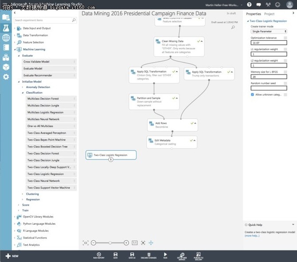Click the zoom in plus icon
This screenshot has width=297, height=262.
tap(126, 243)
